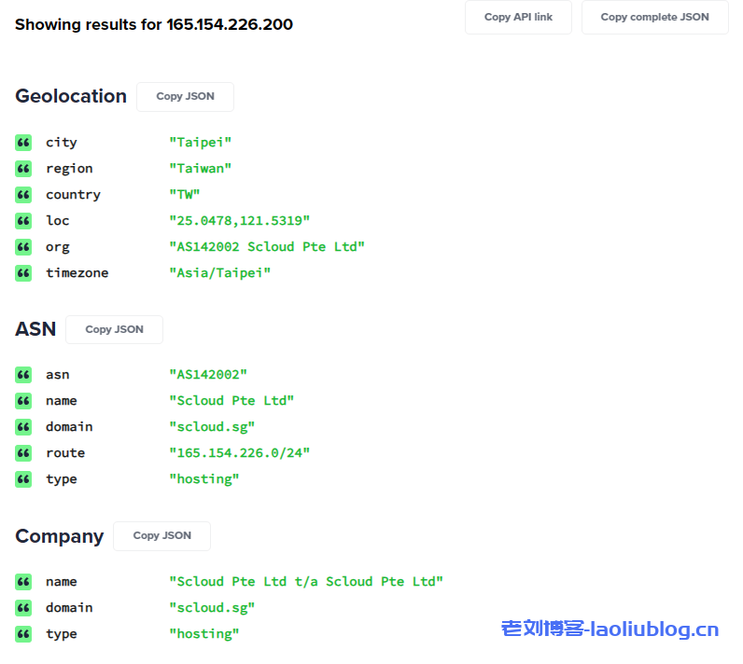The height and width of the screenshot is (664, 743).
Task: Click the quote icon beside country
Action: pos(23,195)
